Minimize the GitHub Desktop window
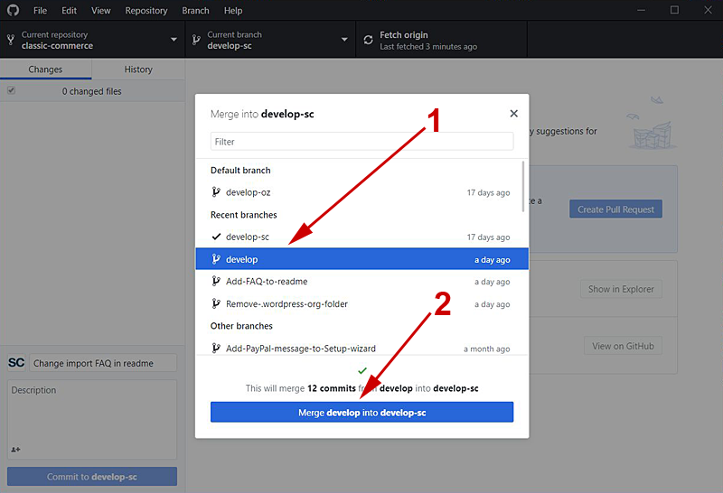 [641, 10]
